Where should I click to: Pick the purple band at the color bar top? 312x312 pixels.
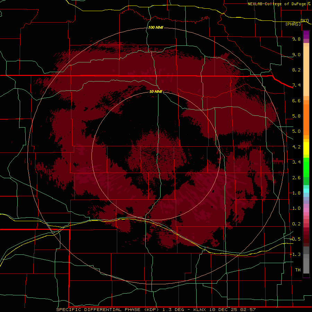(x=306, y=35)
